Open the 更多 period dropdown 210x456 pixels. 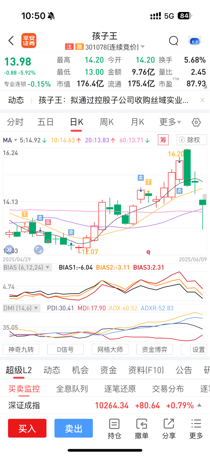tap(170, 122)
